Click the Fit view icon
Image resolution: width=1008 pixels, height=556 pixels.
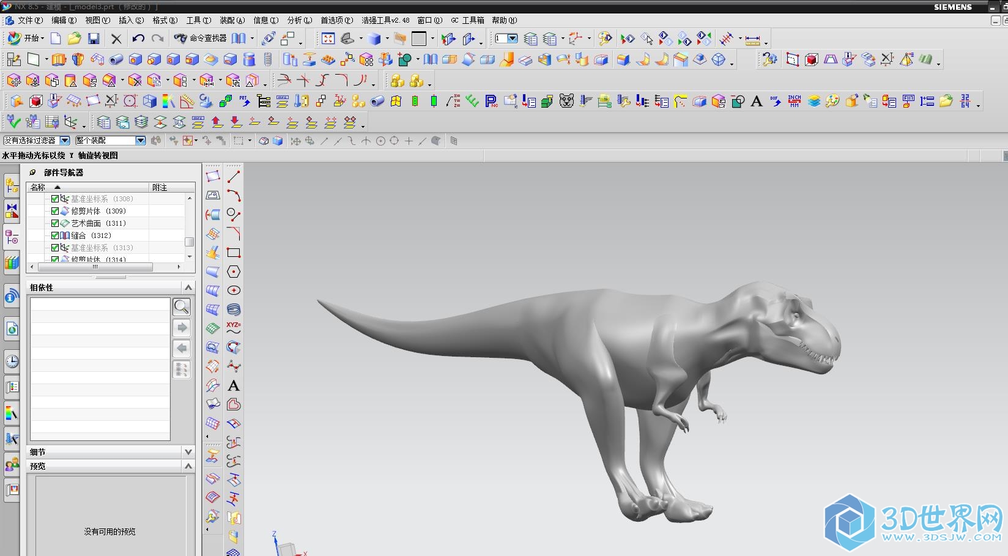point(328,39)
